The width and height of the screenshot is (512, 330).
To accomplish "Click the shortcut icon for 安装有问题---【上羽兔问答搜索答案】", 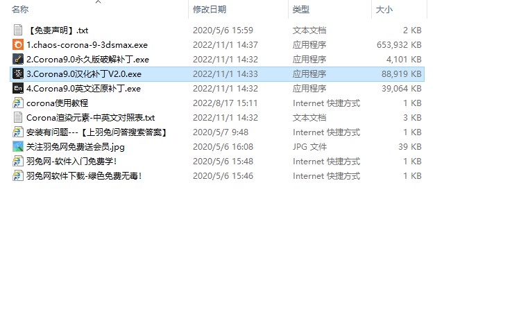I will [x=18, y=132].
